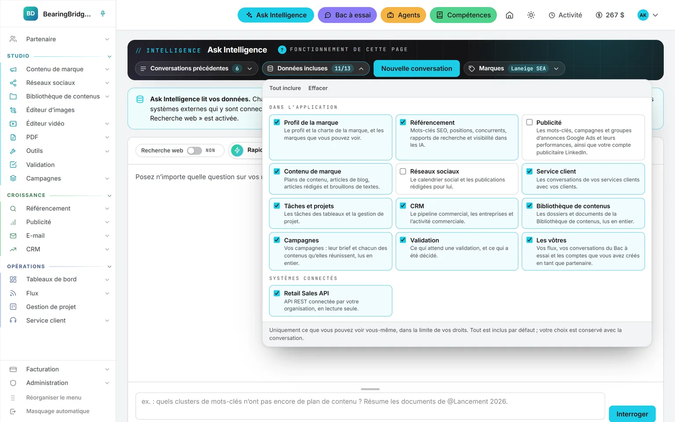The height and width of the screenshot is (422, 675).
Task: Click the Réorganiser le menu grip icon
Action: pos(13,397)
